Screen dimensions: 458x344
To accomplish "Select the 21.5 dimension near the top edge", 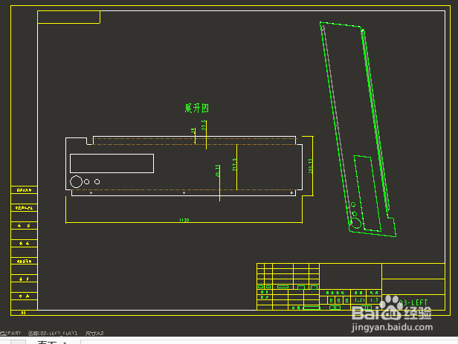I will (x=204, y=125).
